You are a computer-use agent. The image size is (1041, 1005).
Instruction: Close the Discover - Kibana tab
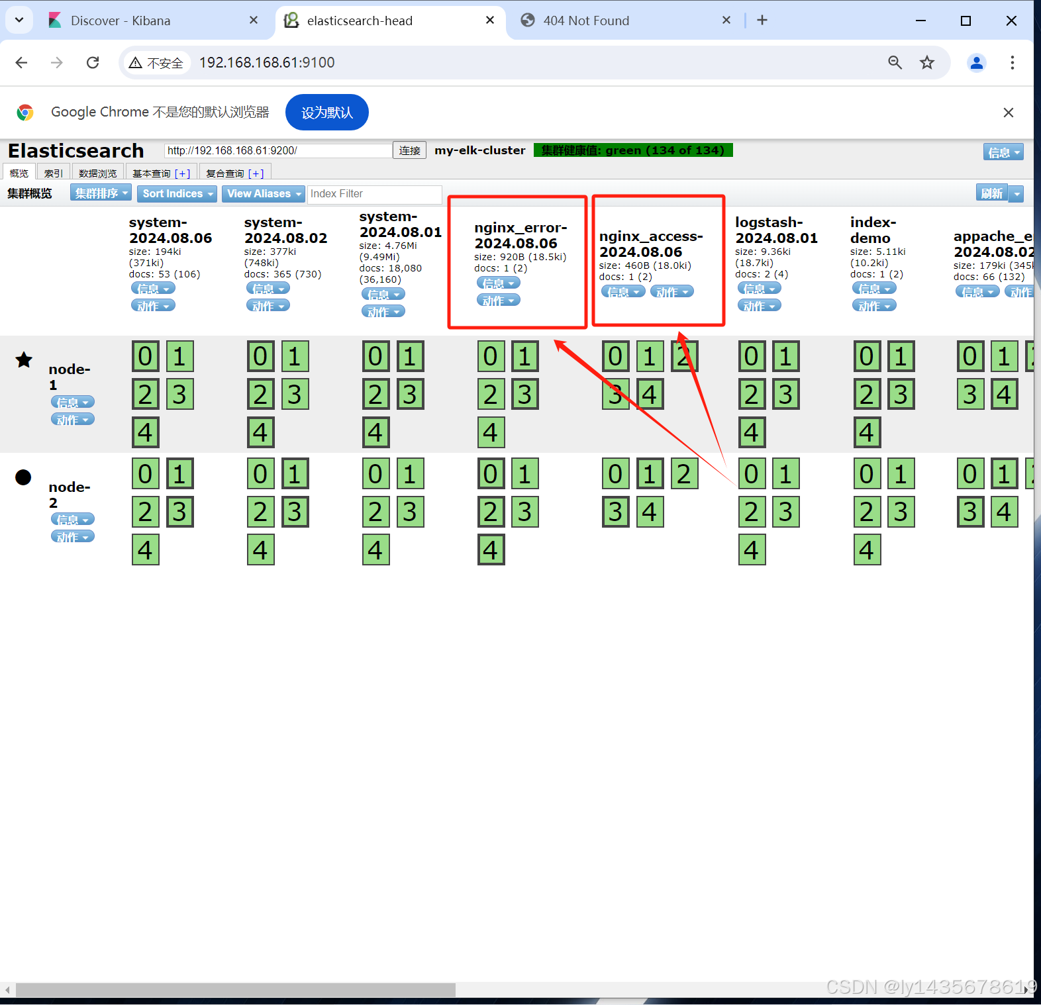pyautogui.click(x=254, y=20)
